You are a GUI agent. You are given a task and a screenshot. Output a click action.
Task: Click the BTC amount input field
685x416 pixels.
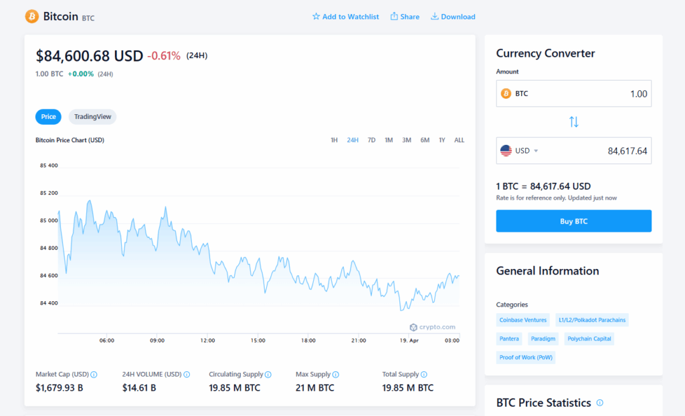pos(589,94)
